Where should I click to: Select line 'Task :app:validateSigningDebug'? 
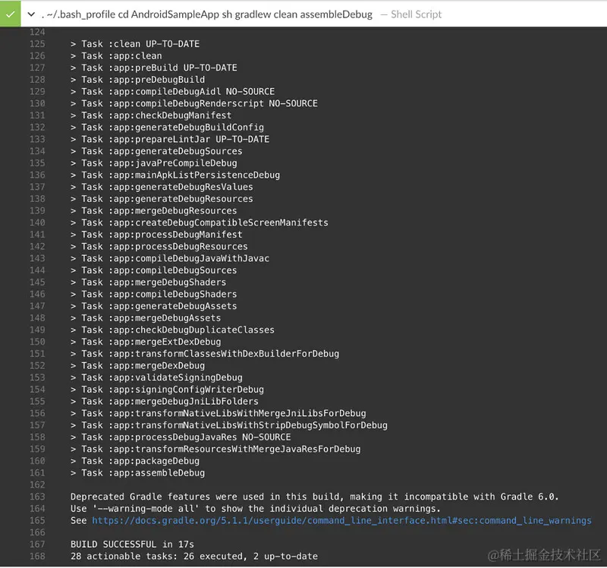coord(156,377)
